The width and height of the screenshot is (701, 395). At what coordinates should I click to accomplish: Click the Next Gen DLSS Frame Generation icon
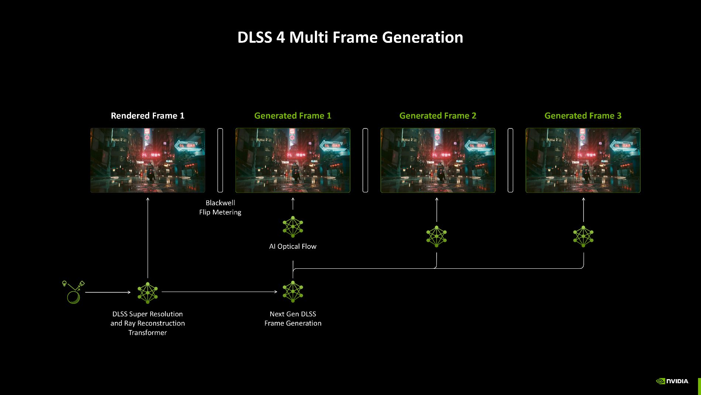[293, 292]
